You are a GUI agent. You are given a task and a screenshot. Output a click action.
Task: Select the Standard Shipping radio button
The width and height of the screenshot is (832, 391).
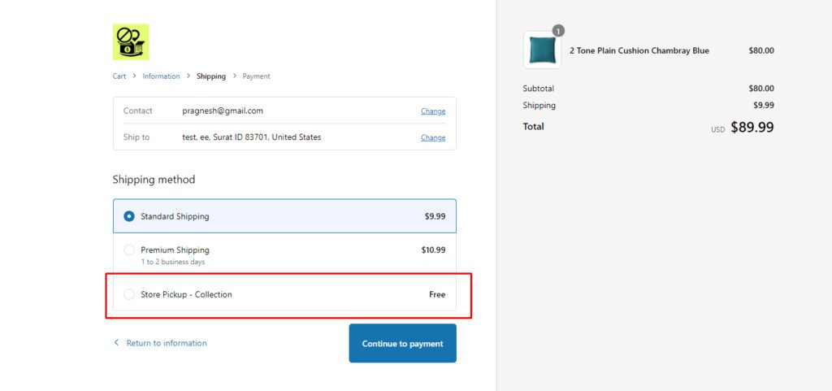129,217
